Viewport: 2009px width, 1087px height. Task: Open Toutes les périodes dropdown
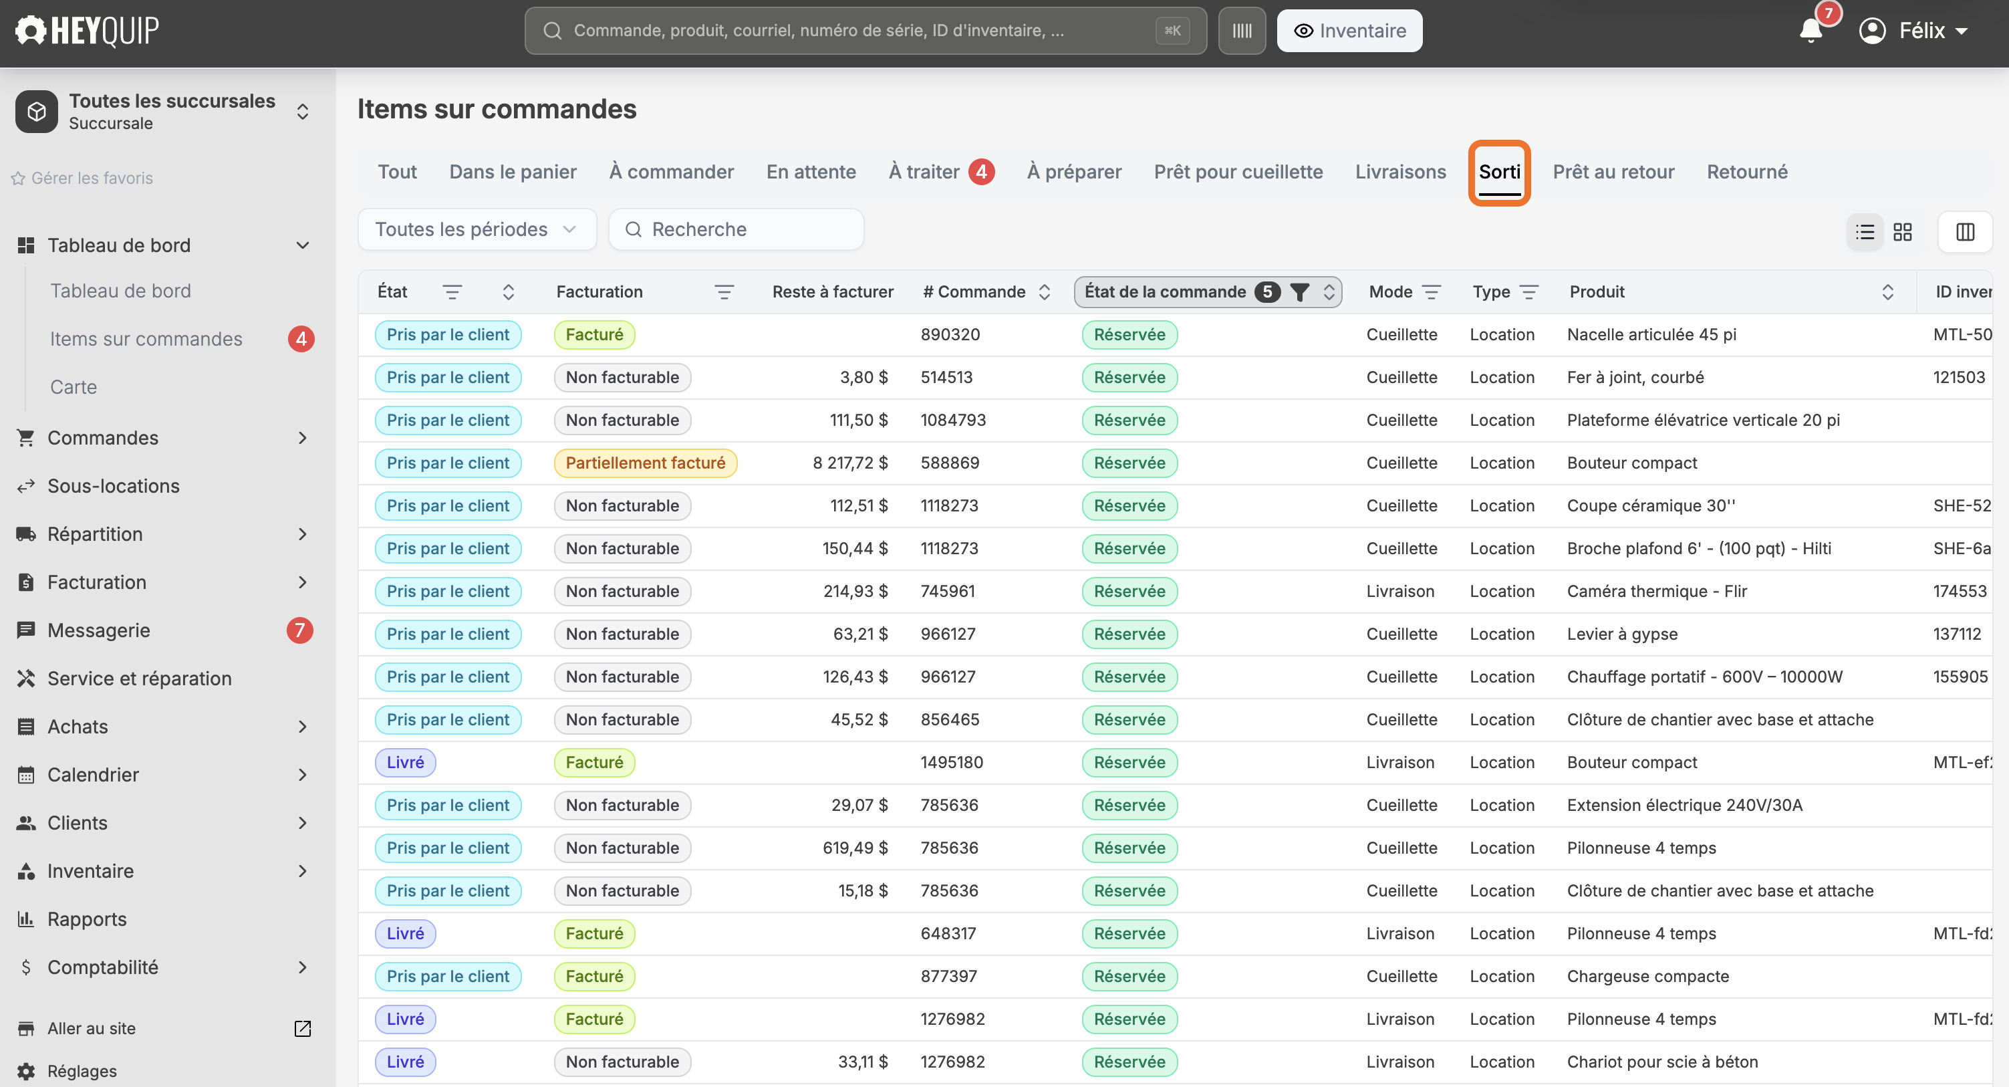point(477,229)
